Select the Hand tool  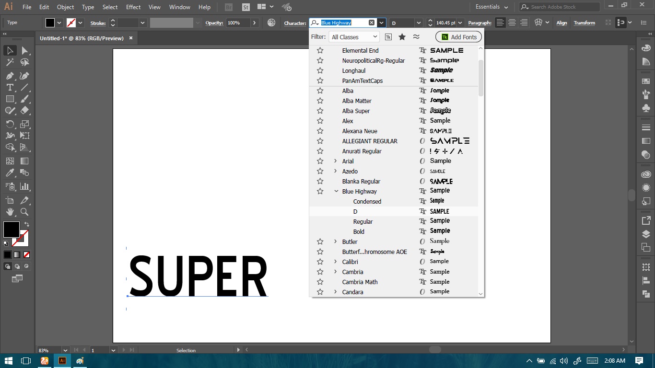[x=10, y=212]
